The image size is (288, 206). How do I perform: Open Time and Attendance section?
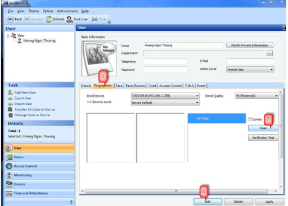pyautogui.click(x=39, y=193)
